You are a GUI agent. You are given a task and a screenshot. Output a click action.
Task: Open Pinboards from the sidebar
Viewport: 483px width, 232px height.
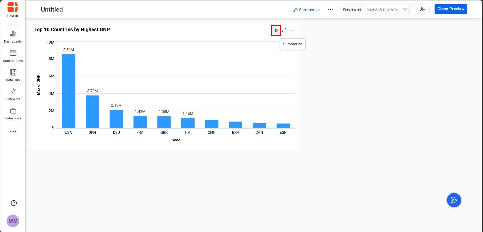(13, 94)
